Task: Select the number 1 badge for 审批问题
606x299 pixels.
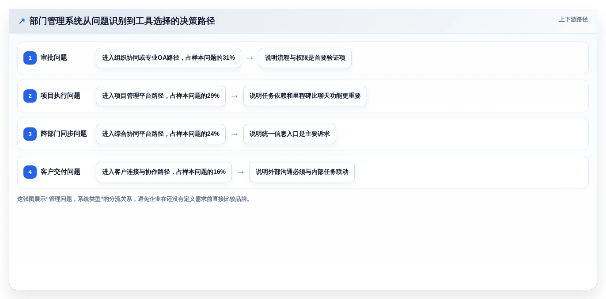Action: [30, 58]
